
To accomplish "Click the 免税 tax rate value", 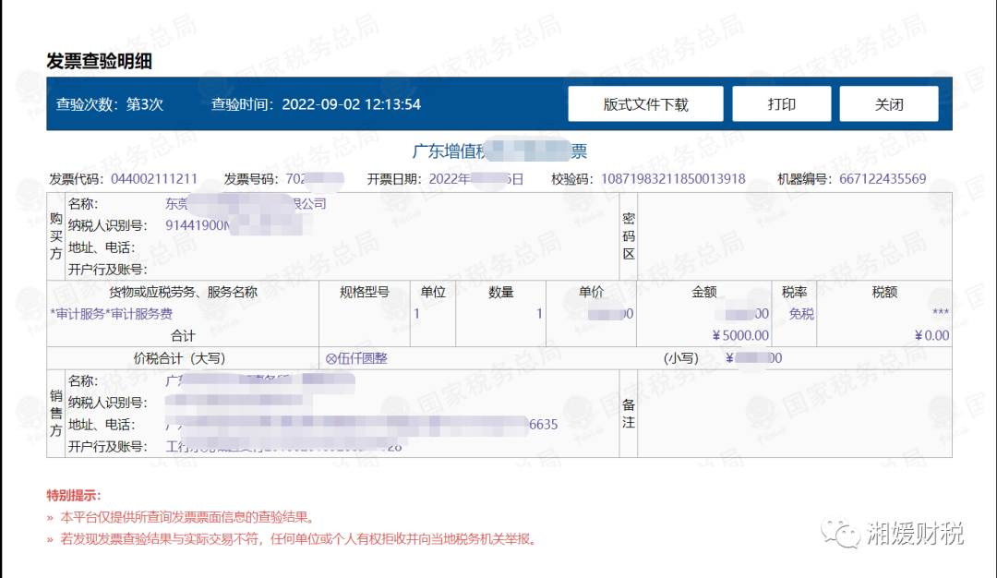I will click(801, 314).
